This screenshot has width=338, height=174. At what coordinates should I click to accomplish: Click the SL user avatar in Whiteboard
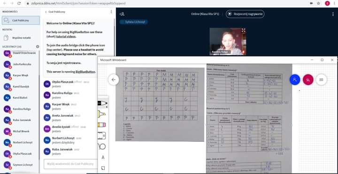point(308,80)
